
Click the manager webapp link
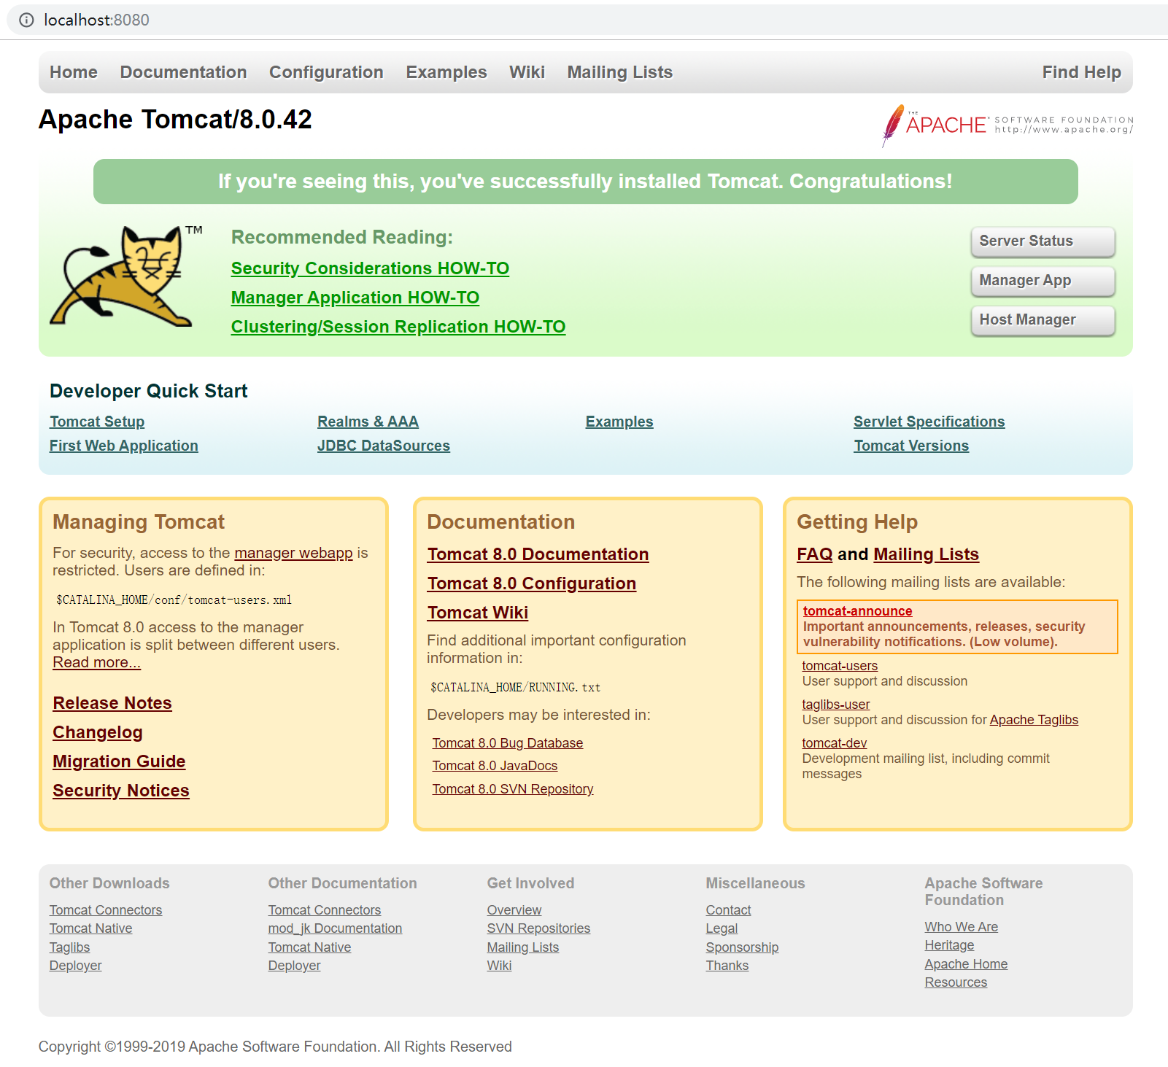293,553
